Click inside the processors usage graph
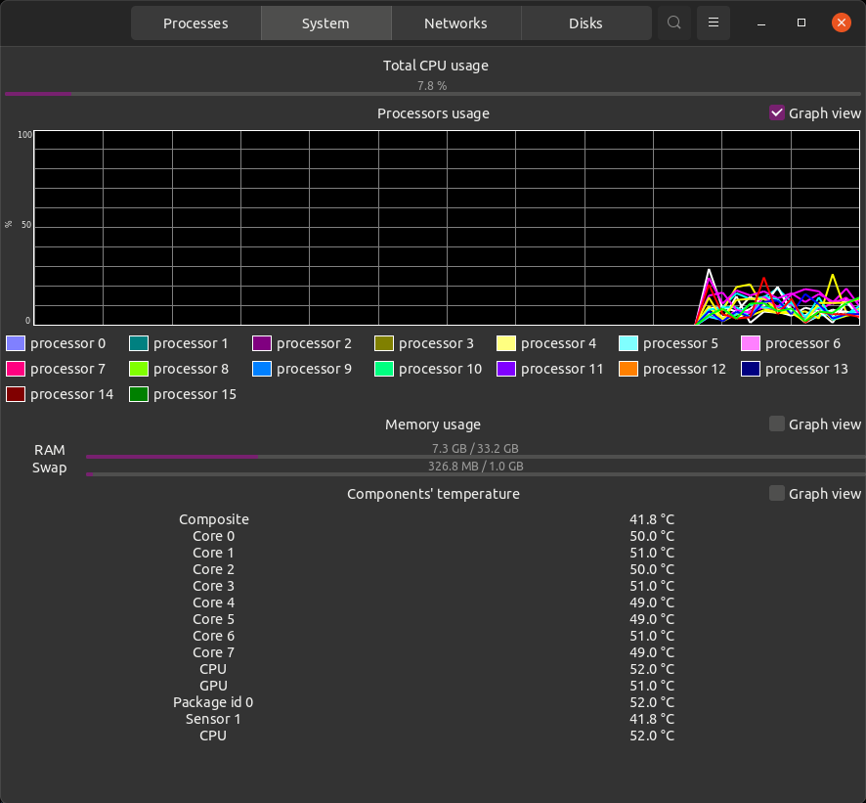The height and width of the screenshot is (803, 866). click(x=447, y=228)
